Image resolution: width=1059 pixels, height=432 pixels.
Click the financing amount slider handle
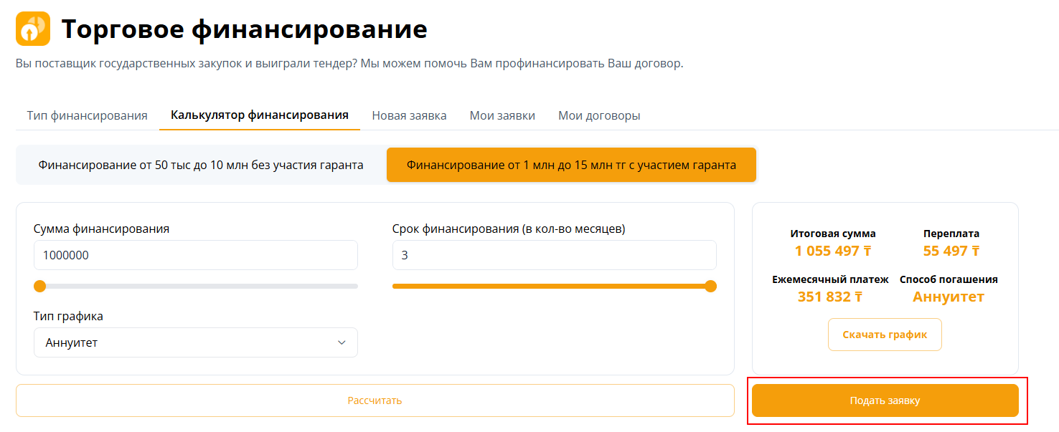coord(40,287)
